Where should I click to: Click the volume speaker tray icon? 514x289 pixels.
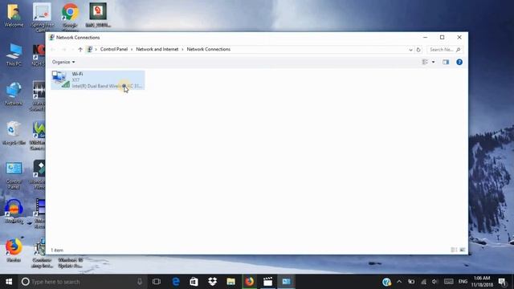(435, 282)
